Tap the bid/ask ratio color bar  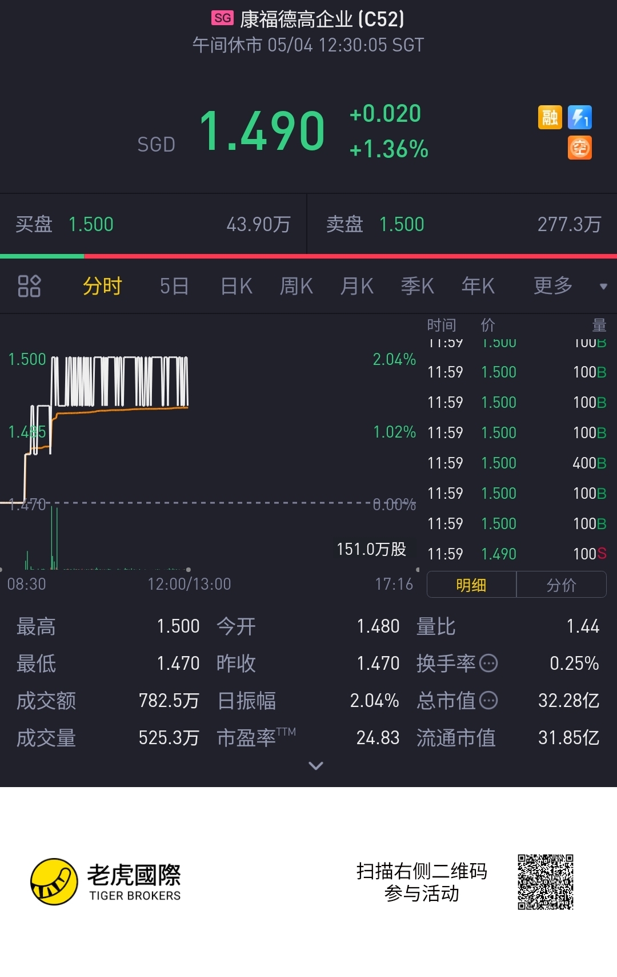pos(308,256)
